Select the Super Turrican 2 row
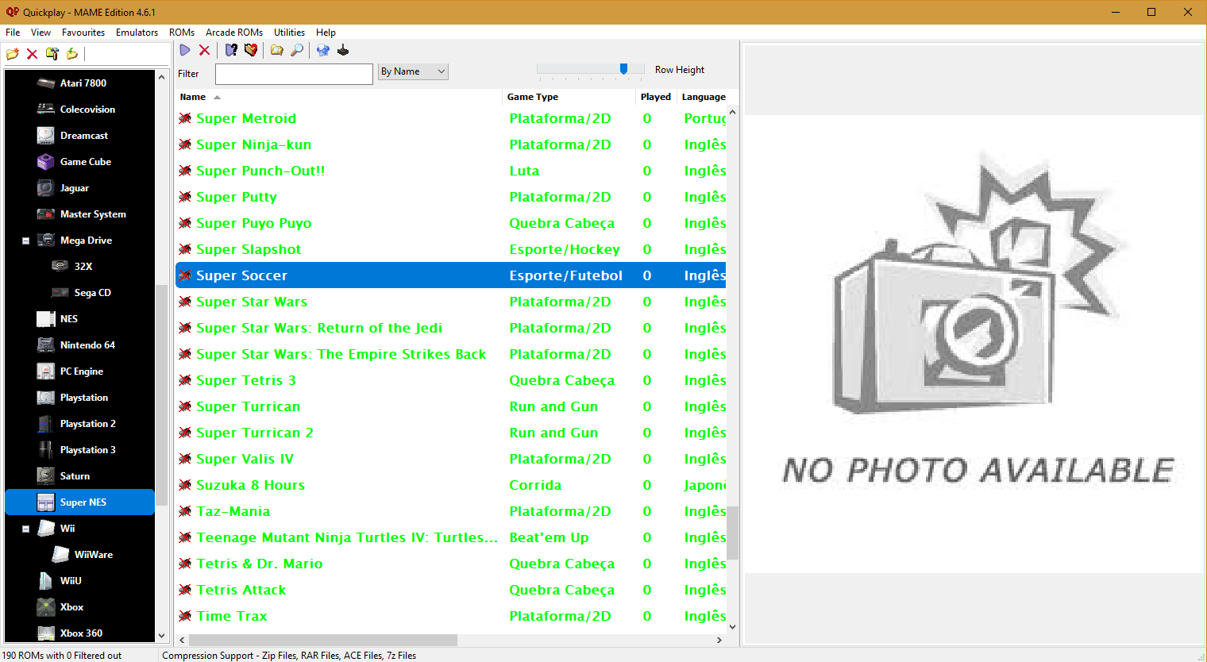1207x662 pixels. 451,433
